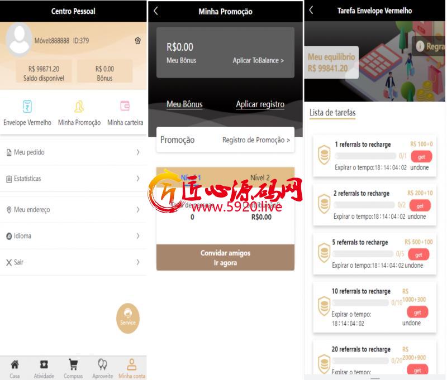Click the R$ 0.00 Bônus box
Image resolution: width=447 pixels, height=380 pixels.
(104, 71)
